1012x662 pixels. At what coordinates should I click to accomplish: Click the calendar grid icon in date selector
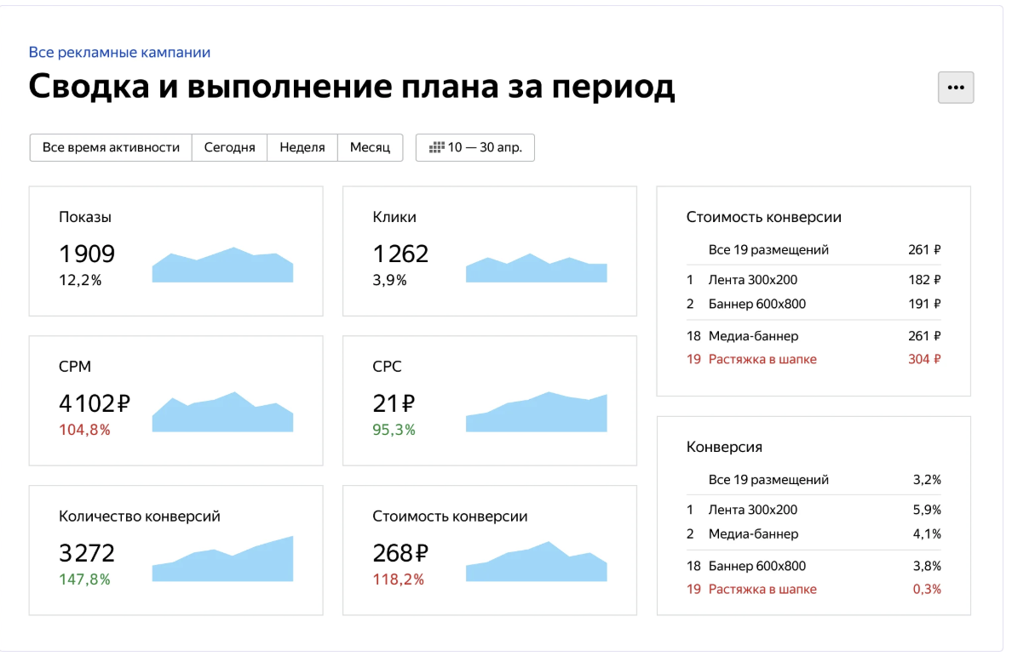tap(434, 147)
